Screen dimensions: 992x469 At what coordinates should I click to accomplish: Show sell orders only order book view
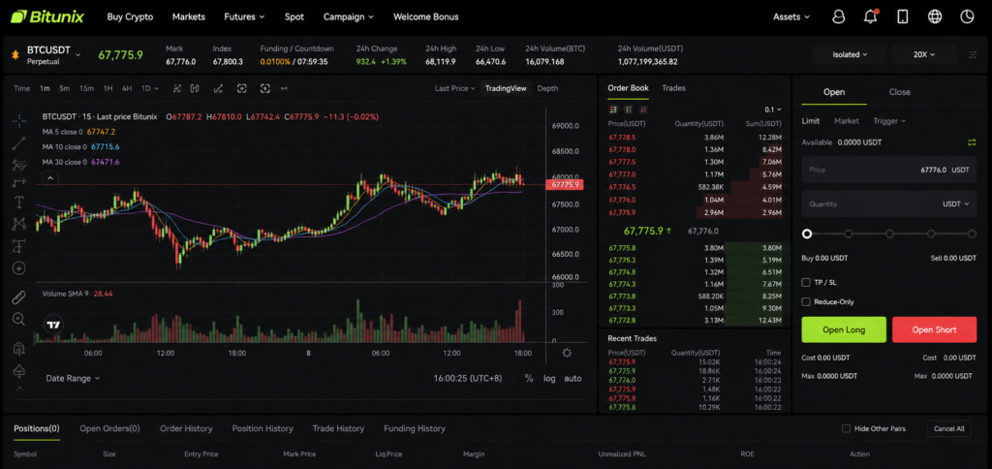pos(644,109)
